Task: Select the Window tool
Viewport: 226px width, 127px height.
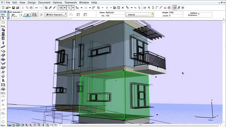Action: 3,38
